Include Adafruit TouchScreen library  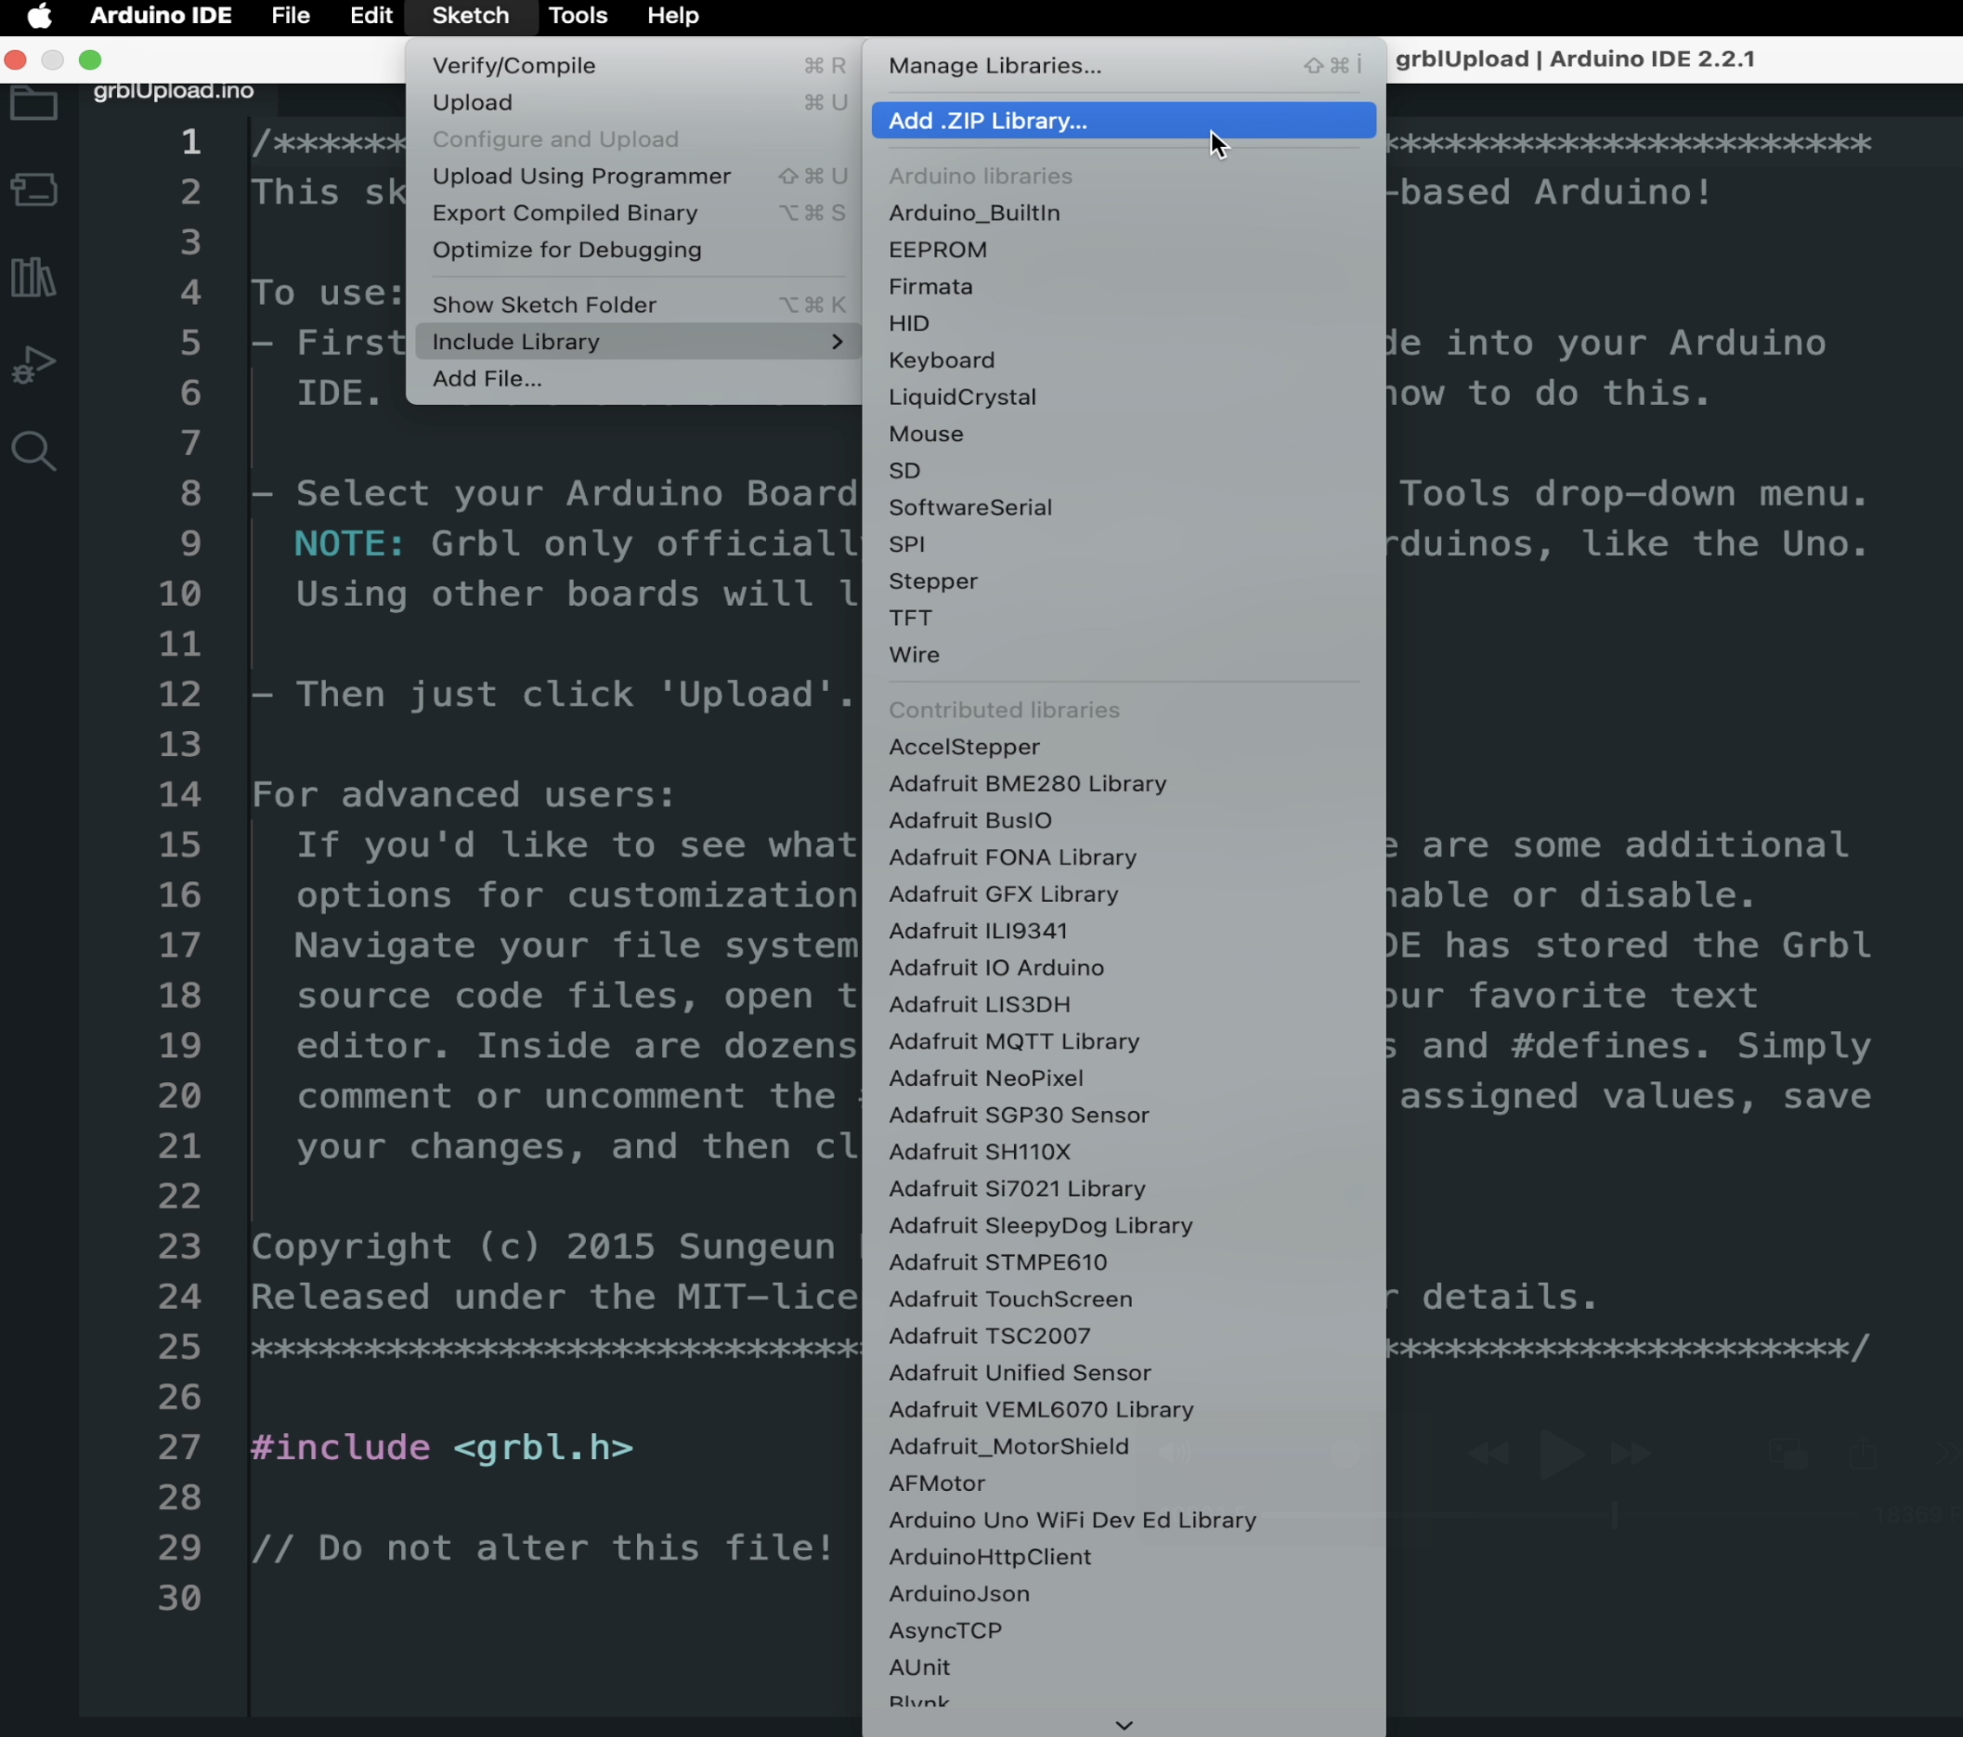click(x=1124, y=1299)
